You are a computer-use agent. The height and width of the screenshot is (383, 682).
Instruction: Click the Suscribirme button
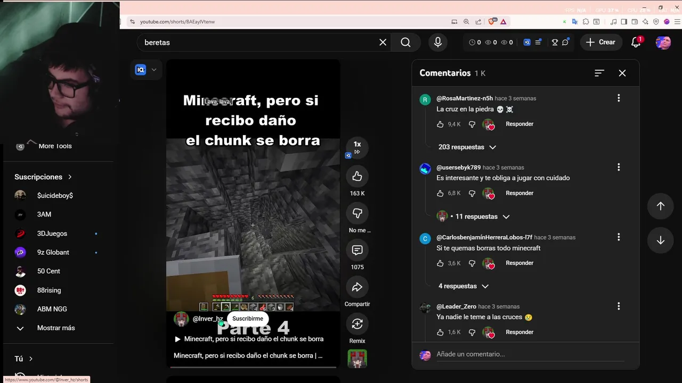[248, 319]
